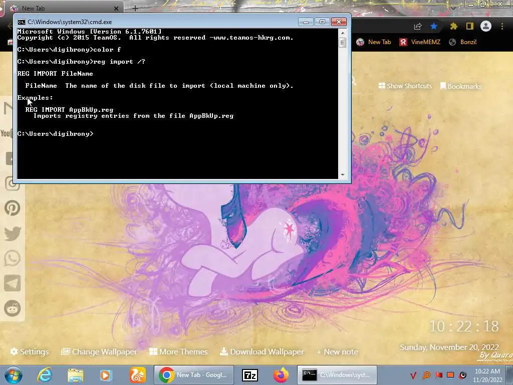Click Change Wallpaper
The width and height of the screenshot is (513, 385).
99,351
